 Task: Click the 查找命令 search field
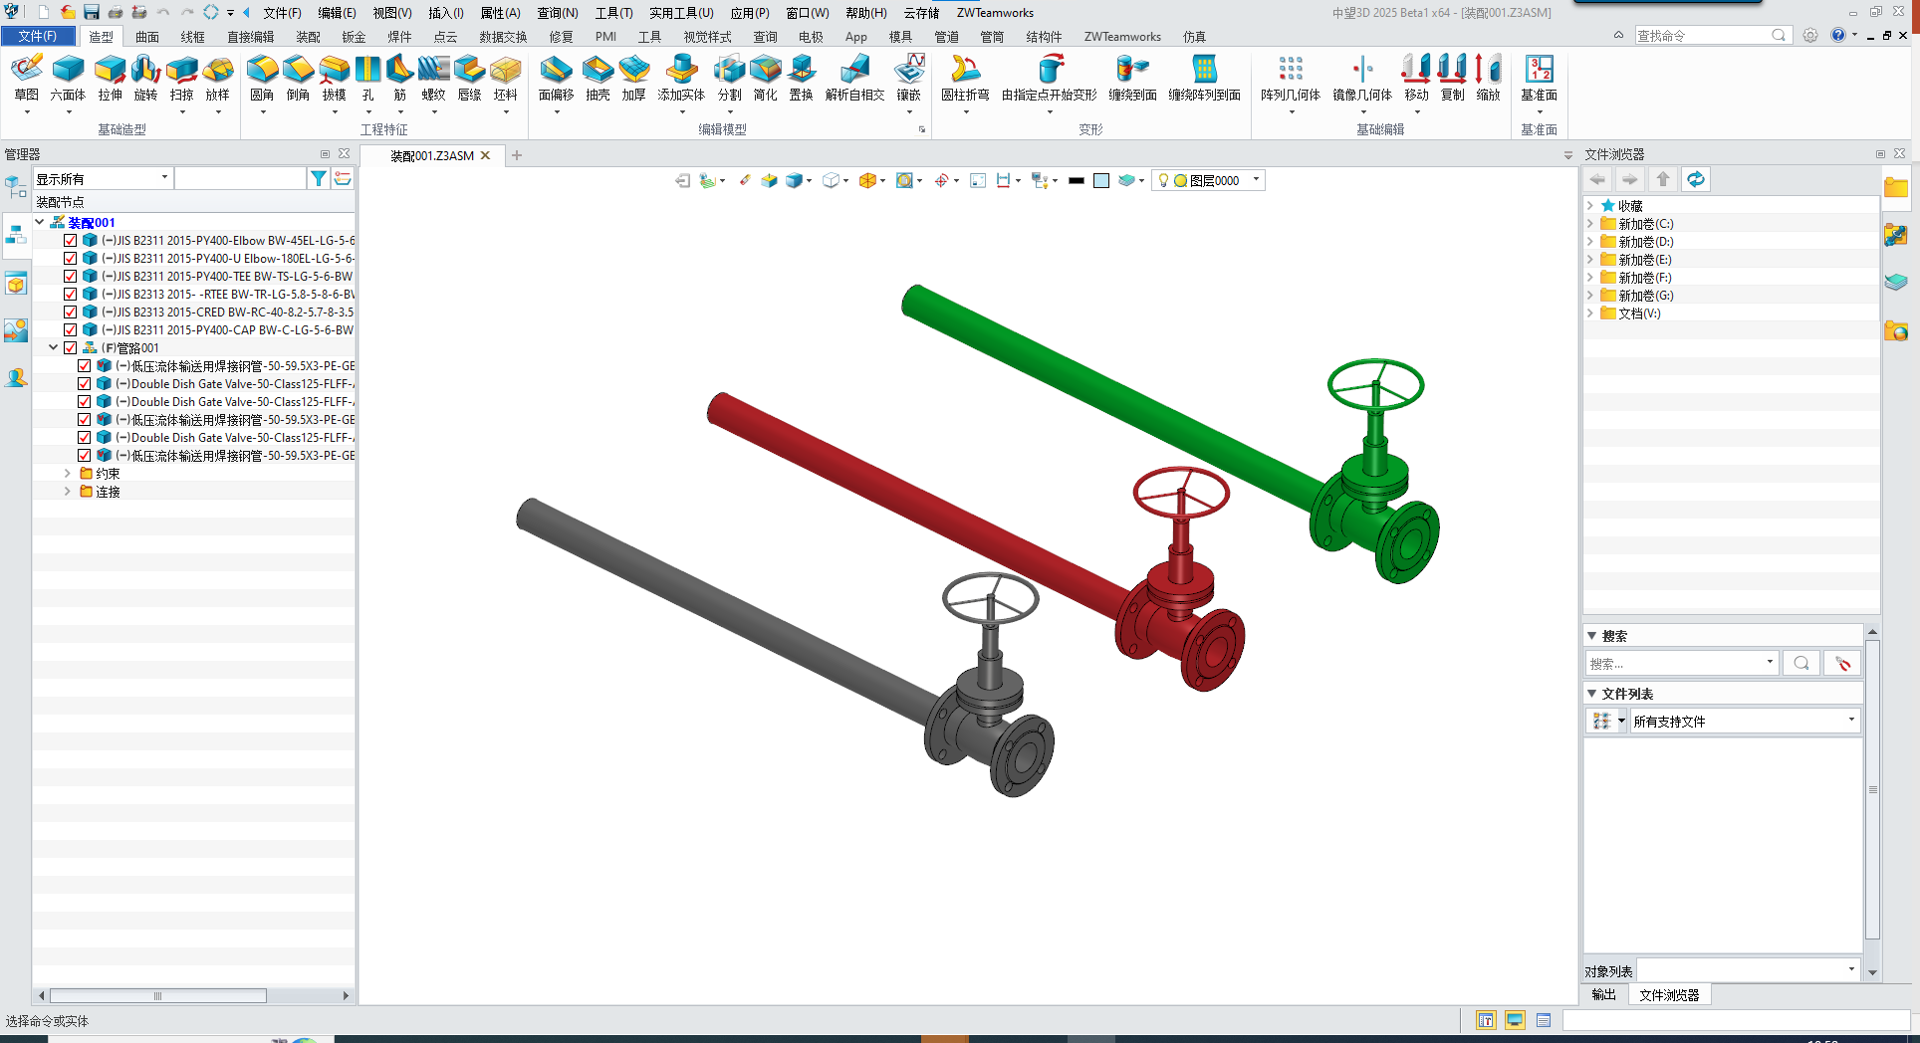pos(1701,36)
